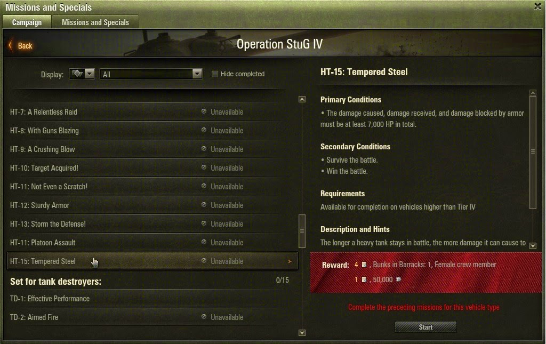Click mission list scroll down arrow
Image resolution: width=546 pixels, height=344 pixels.
click(x=302, y=332)
